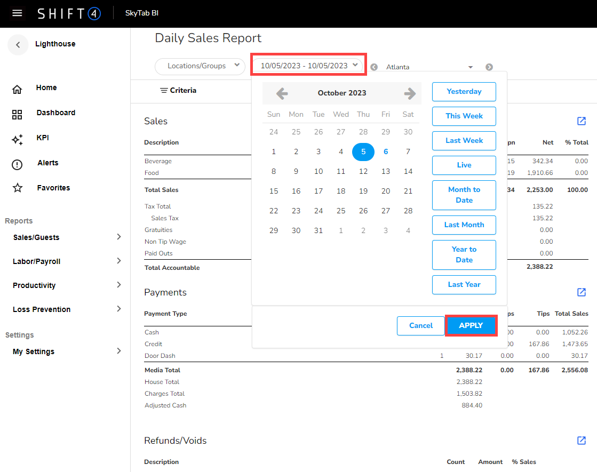Open the Locations/Groups dropdown

pos(200,66)
